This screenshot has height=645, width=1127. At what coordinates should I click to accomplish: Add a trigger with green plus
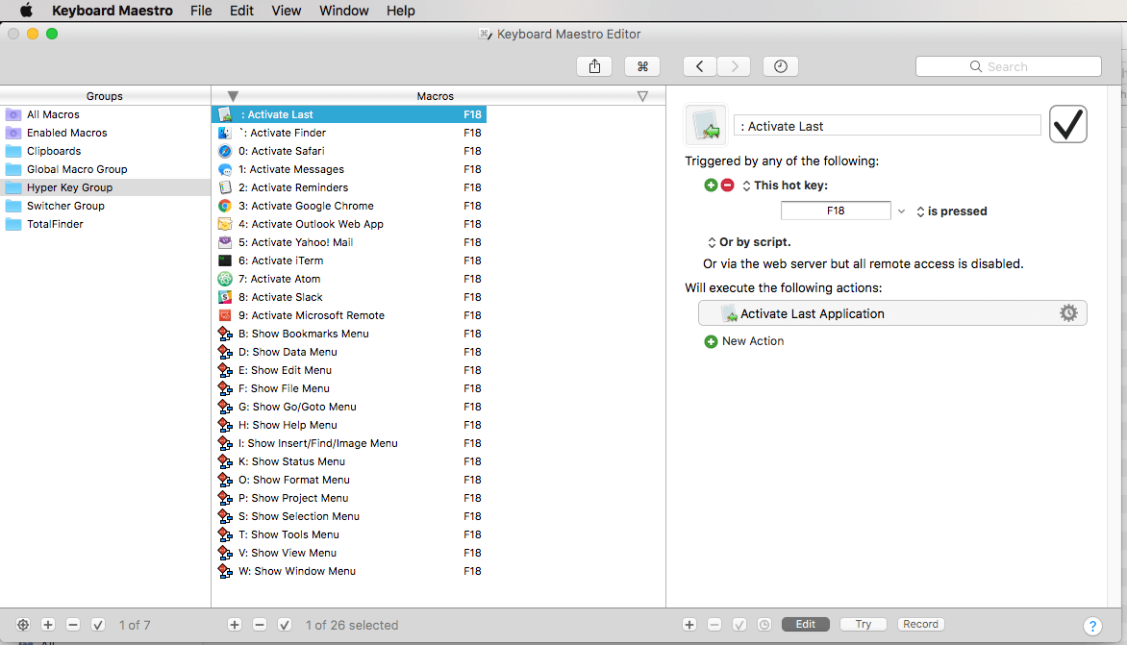(711, 186)
